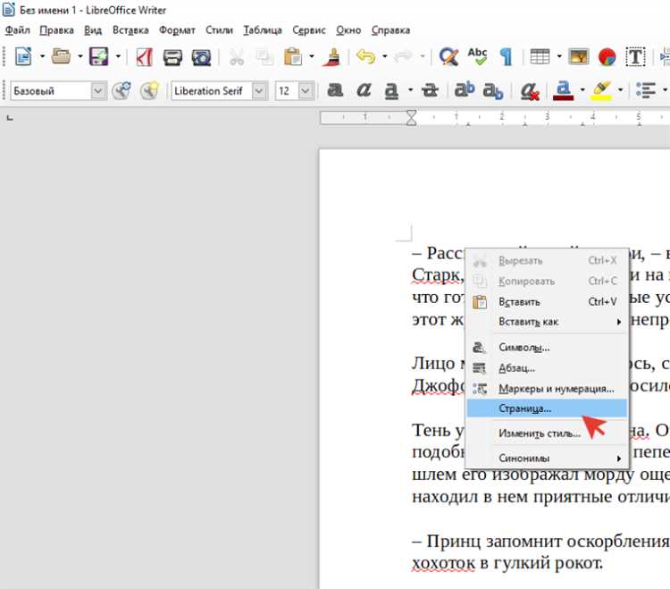Print the document using the printer icon
Image resolution: width=670 pixels, height=589 pixels.
(x=172, y=57)
